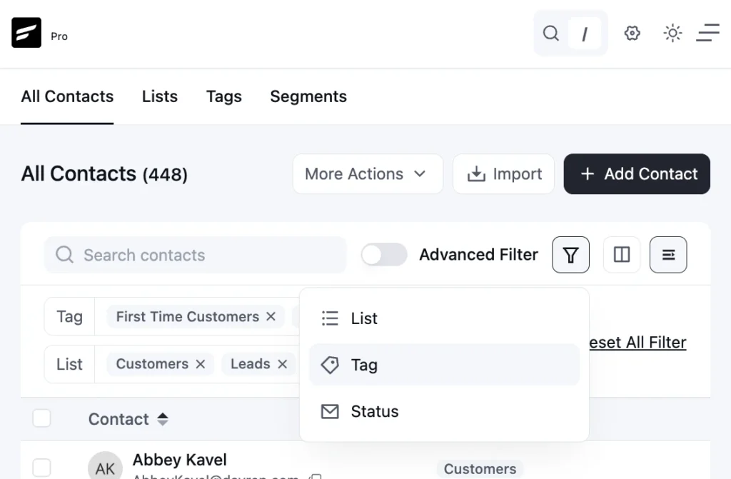The height and width of the screenshot is (479, 731).
Task: Click the list view lines icon button
Action: tap(668, 255)
